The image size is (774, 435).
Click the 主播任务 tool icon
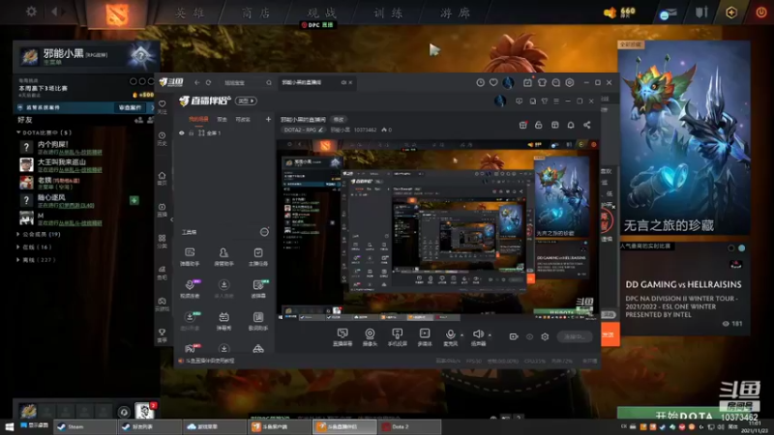[258, 257]
